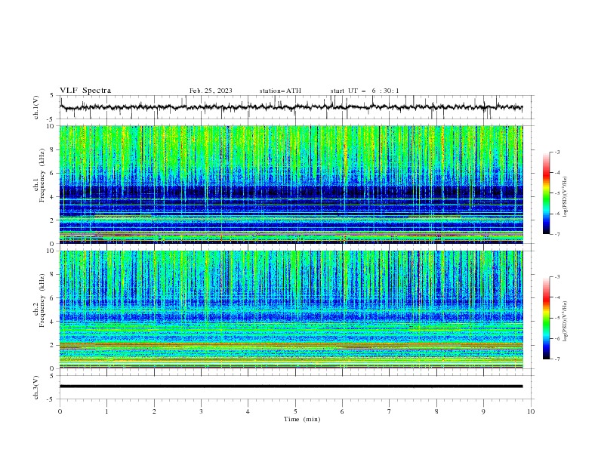598x462 pixels.
Task: Click inside the ch.2 spectrogram panel
Action: pos(291,310)
